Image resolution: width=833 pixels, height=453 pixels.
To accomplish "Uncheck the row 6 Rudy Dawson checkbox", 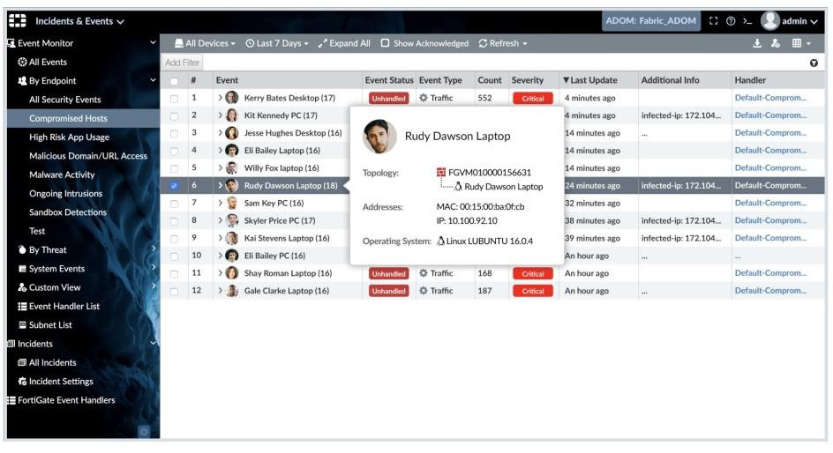I will [x=174, y=186].
